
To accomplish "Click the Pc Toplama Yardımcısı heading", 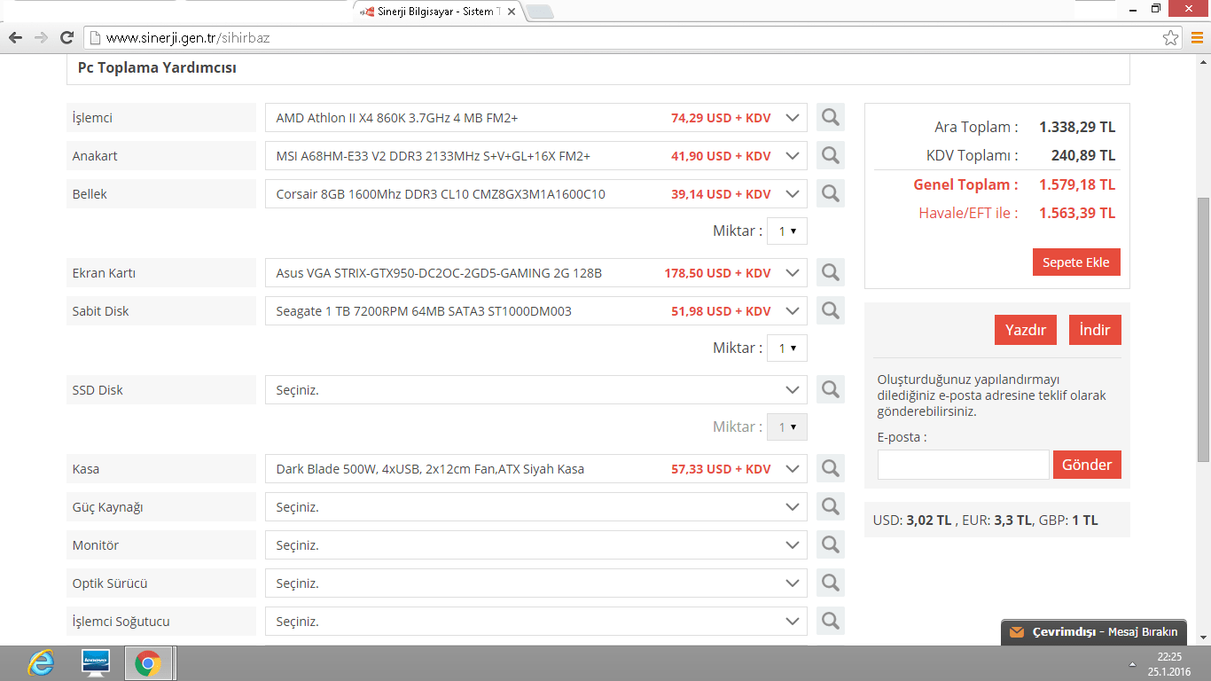I will [157, 67].
